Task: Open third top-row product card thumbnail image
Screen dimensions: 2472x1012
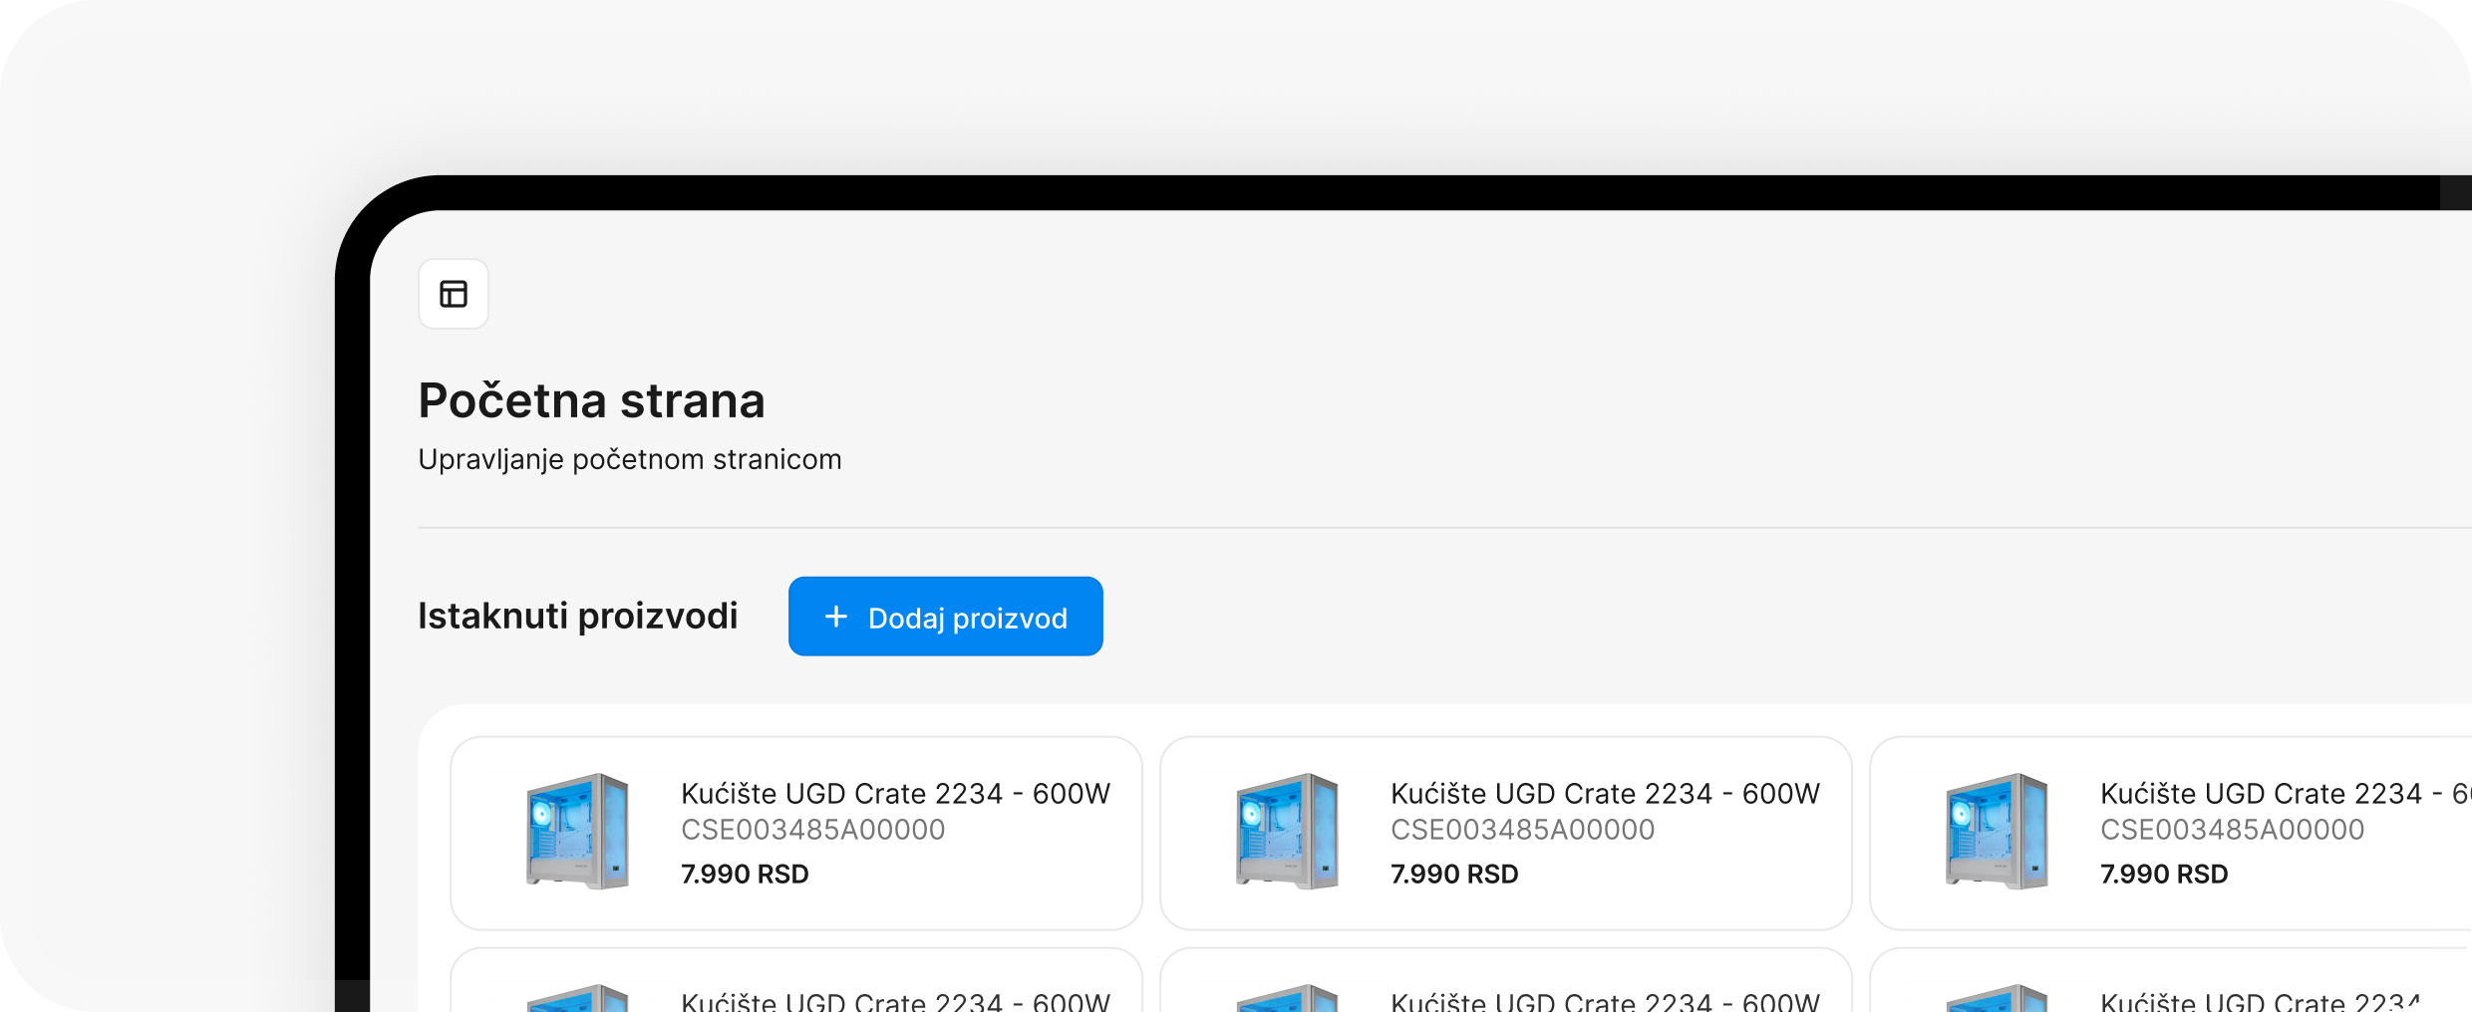Action: pos(1998,832)
